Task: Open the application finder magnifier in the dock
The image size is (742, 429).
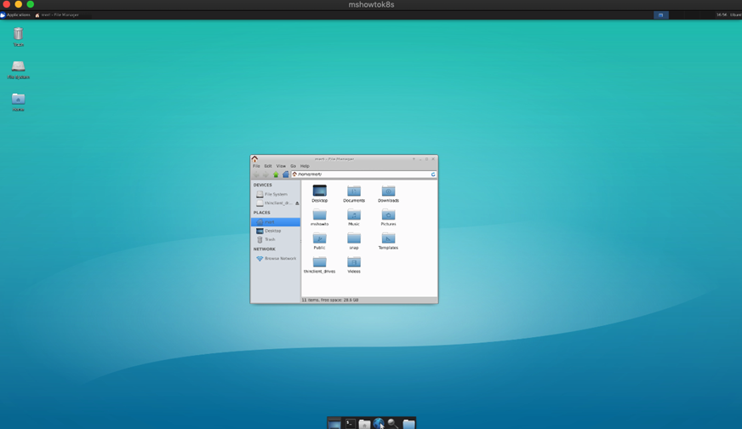Action: [x=393, y=423]
